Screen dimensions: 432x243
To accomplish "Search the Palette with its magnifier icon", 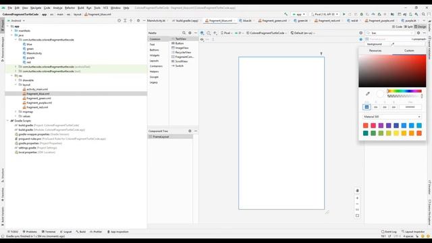I will pyautogui.click(x=184, y=33).
